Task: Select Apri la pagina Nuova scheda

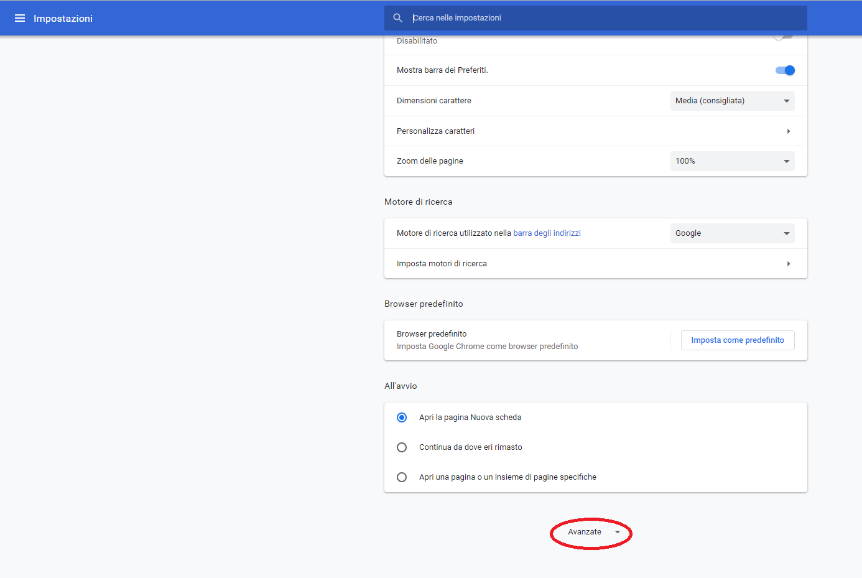Action: click(402, 417)
